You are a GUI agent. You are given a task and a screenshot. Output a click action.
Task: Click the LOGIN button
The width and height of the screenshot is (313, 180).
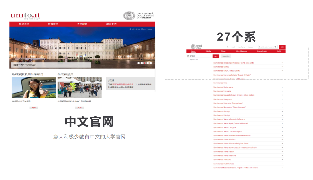click(283, 47)
